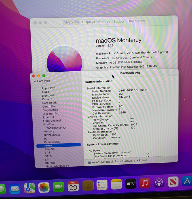Select ATA in Hardware list

[44, 84]
